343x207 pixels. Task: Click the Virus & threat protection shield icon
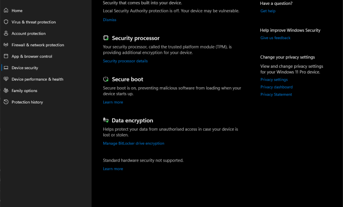coord(6,22)
